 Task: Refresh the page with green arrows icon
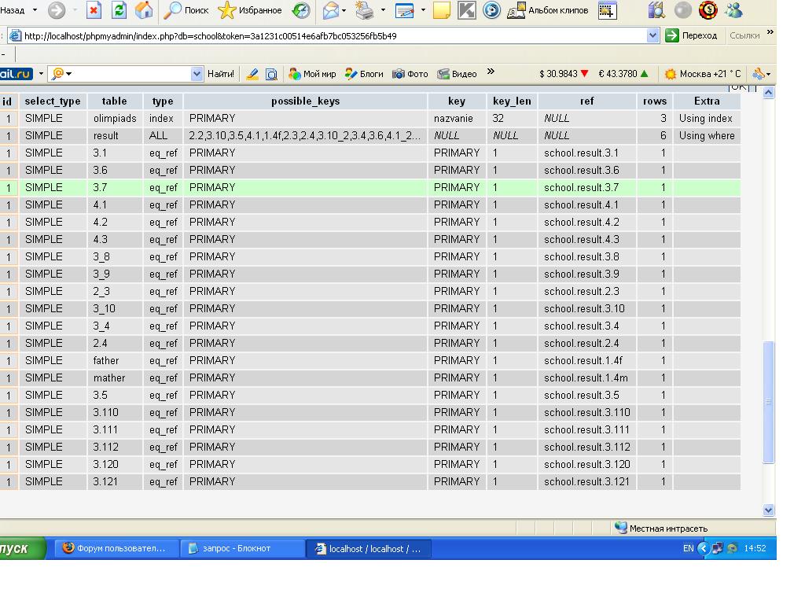(119, 10)
